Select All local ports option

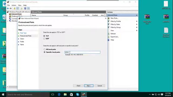click(x=44, y=49)
